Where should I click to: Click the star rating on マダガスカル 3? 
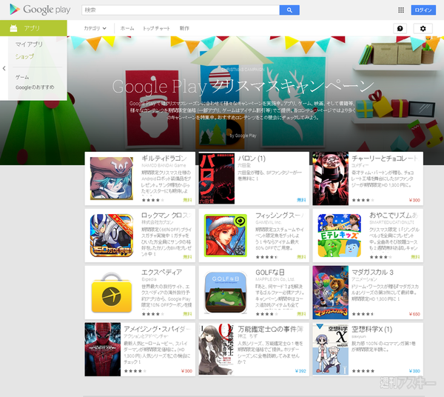pos(363,314)
